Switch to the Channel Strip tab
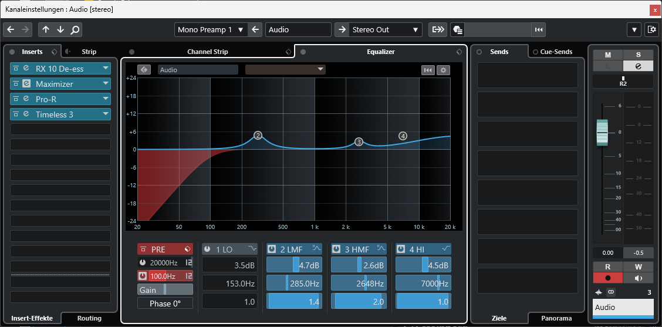Image resolution: width=662 pixels, height=327 pixels. click(207, 52)
